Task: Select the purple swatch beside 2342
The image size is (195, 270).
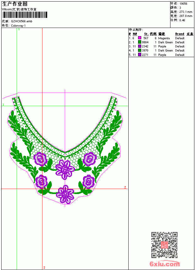Action: [140, 46]
